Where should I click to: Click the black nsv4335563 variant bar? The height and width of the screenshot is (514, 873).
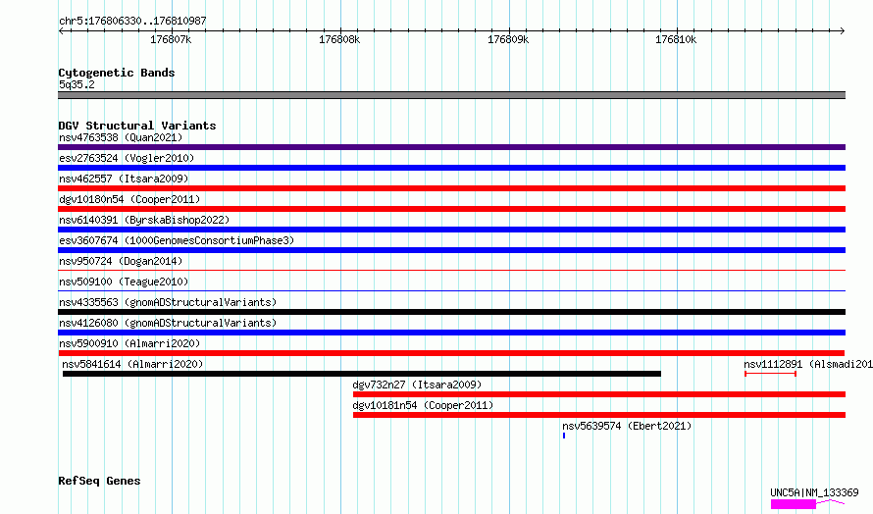[x=451, y=312]
